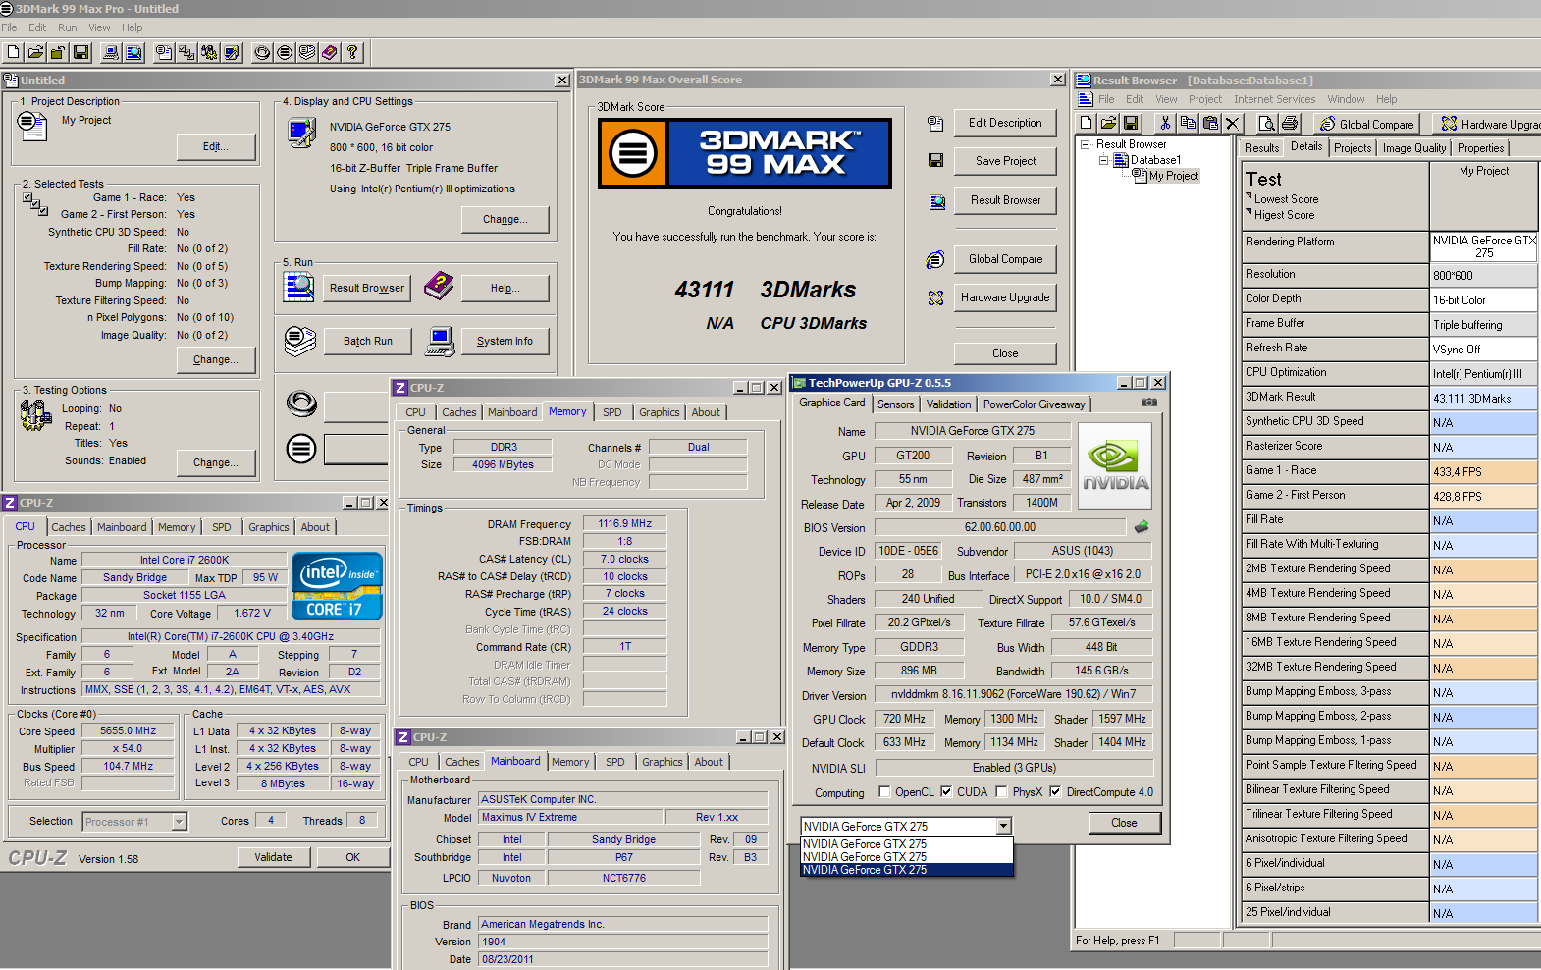Collapse the Result Browser tree root node
Screen dimensions: 1541x970
1086,144
